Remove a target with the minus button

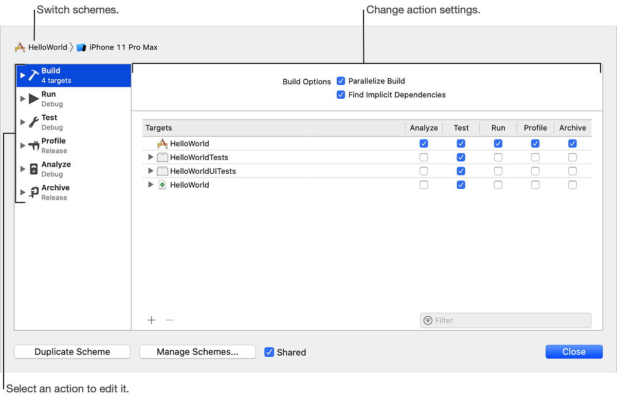point(170,320)
